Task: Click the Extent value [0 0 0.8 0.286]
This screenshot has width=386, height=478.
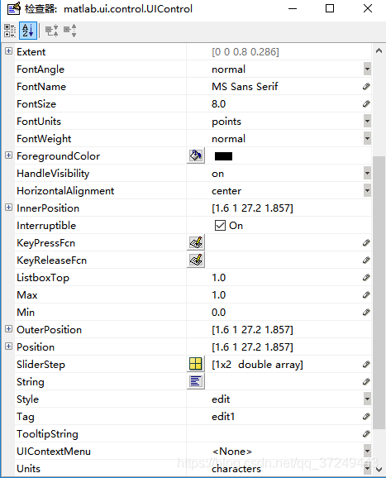Action: point(245,52)
